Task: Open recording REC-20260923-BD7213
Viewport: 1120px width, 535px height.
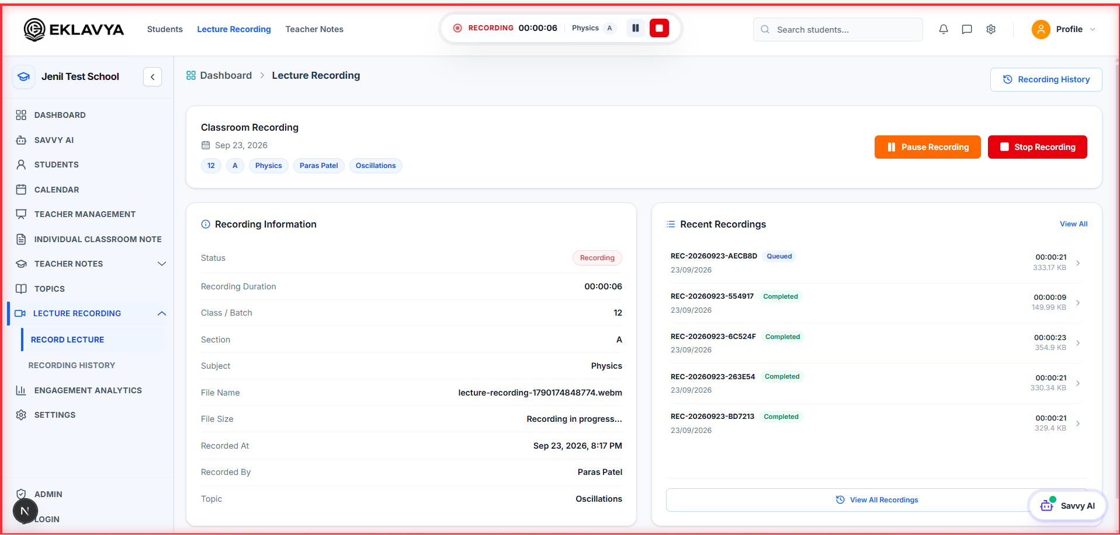Action: coord(712,417)
